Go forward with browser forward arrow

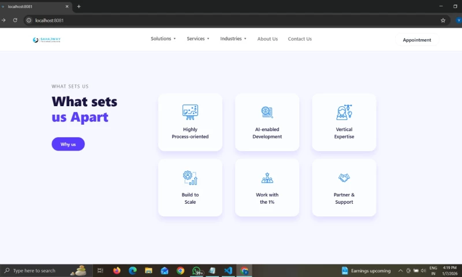point(3,20)
